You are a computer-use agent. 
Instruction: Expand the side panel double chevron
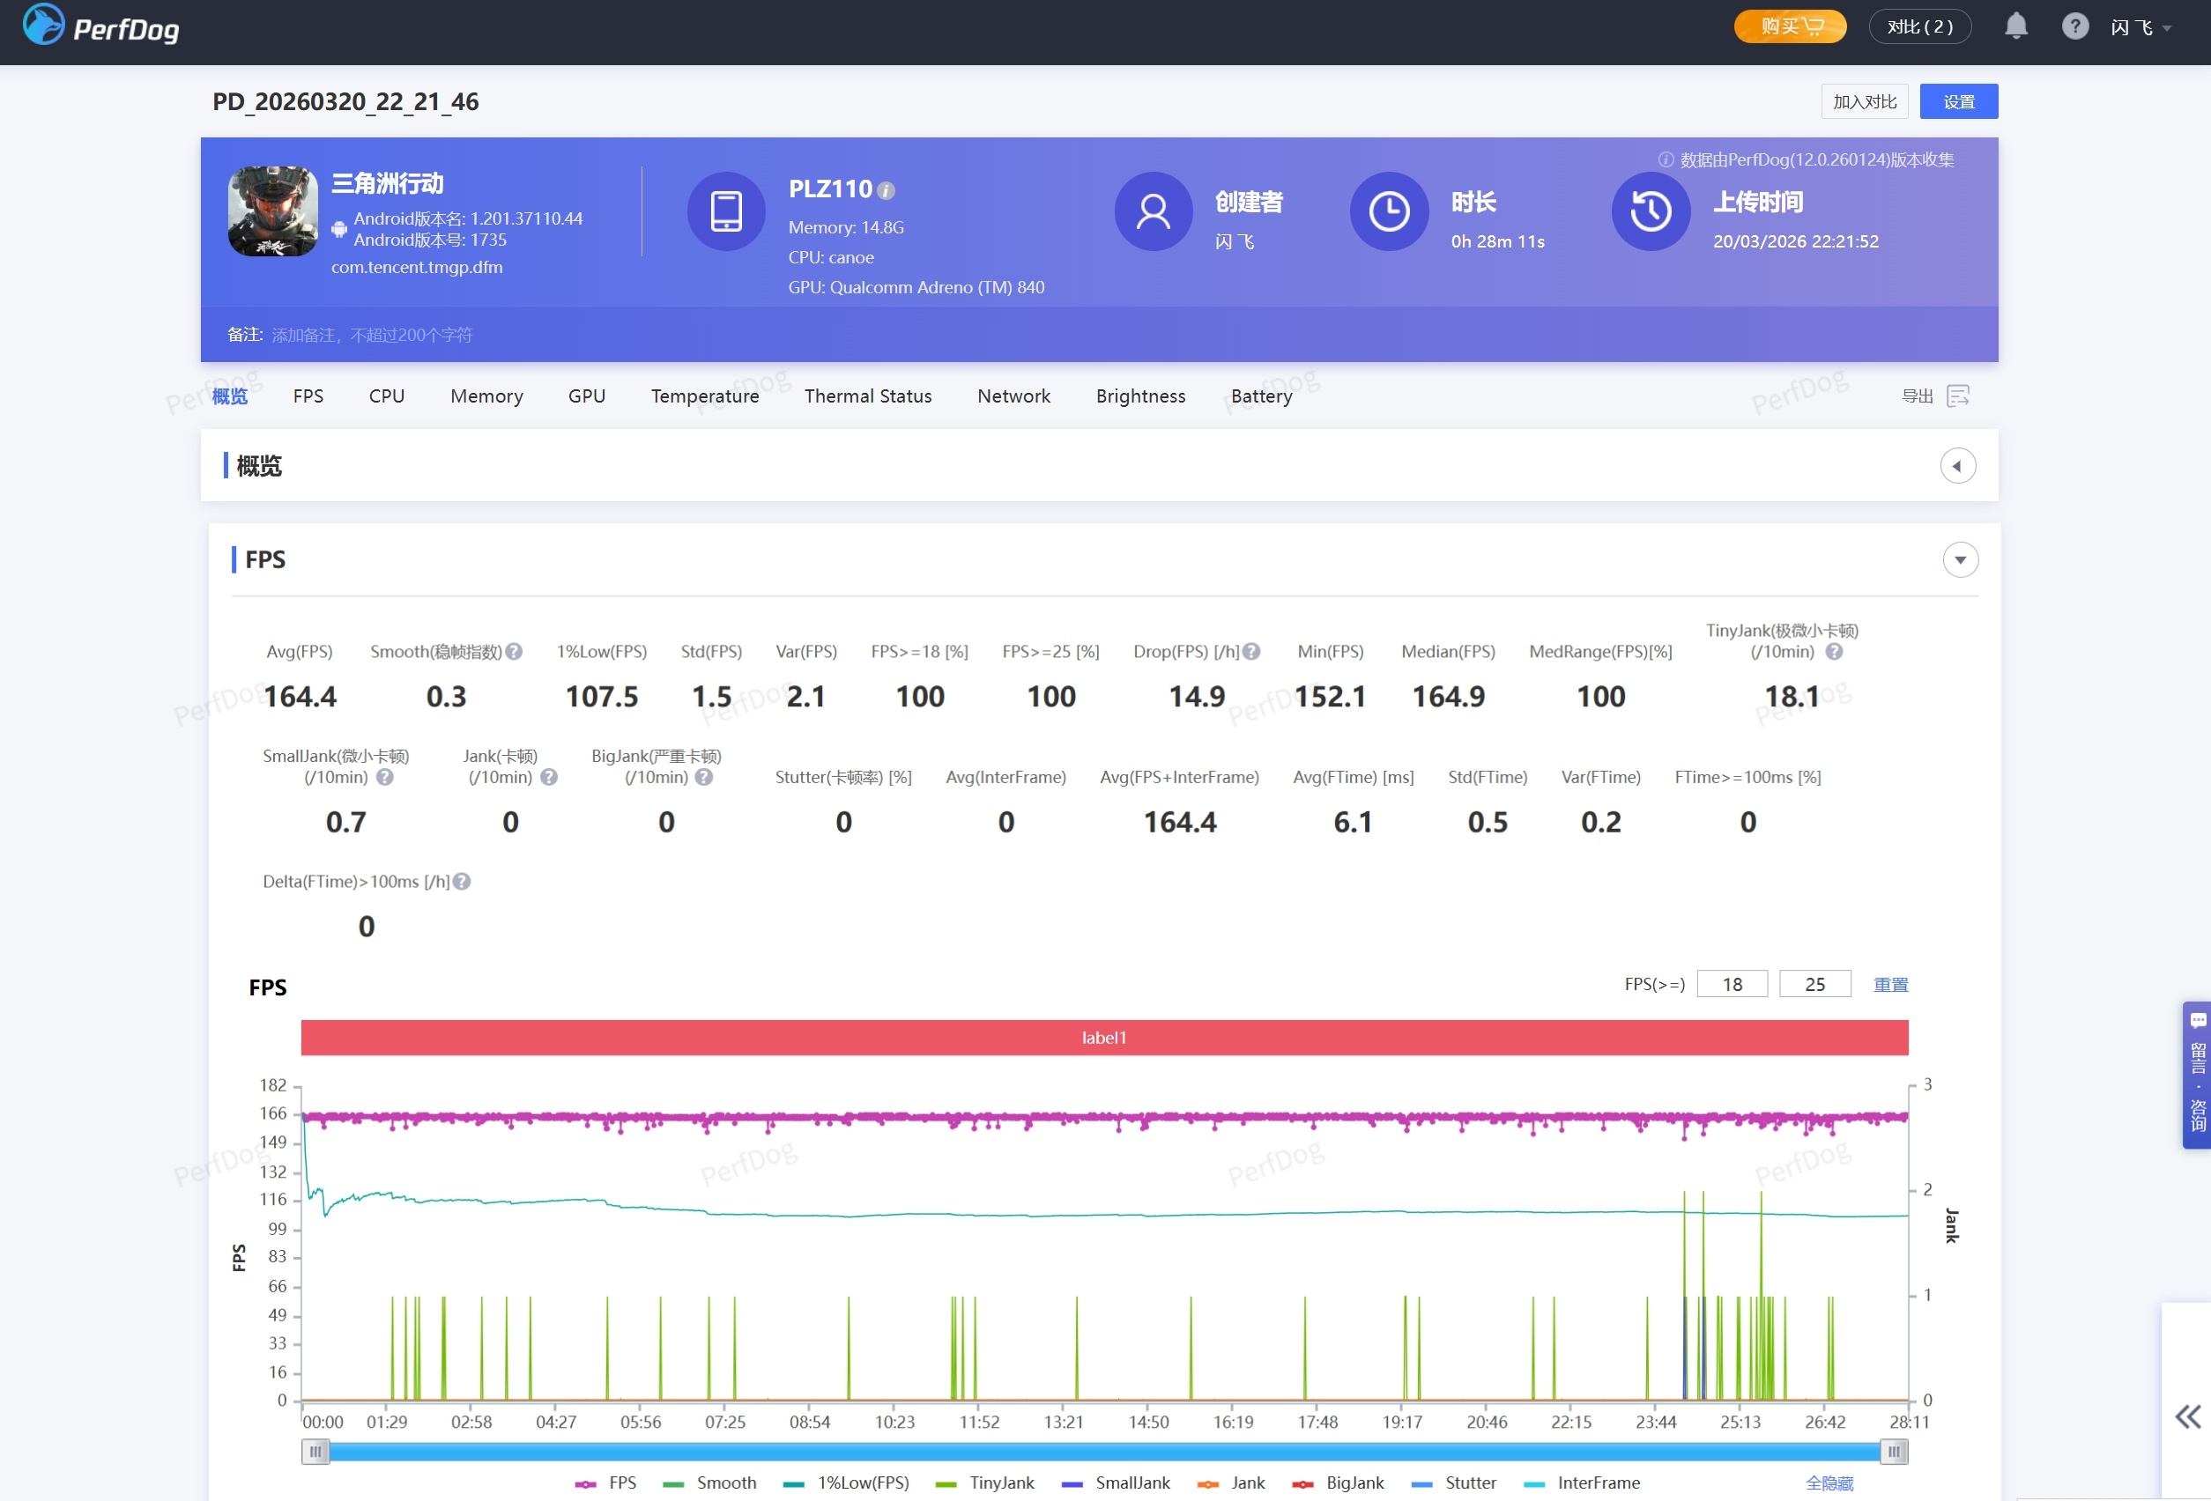tap(2187, 1417)
